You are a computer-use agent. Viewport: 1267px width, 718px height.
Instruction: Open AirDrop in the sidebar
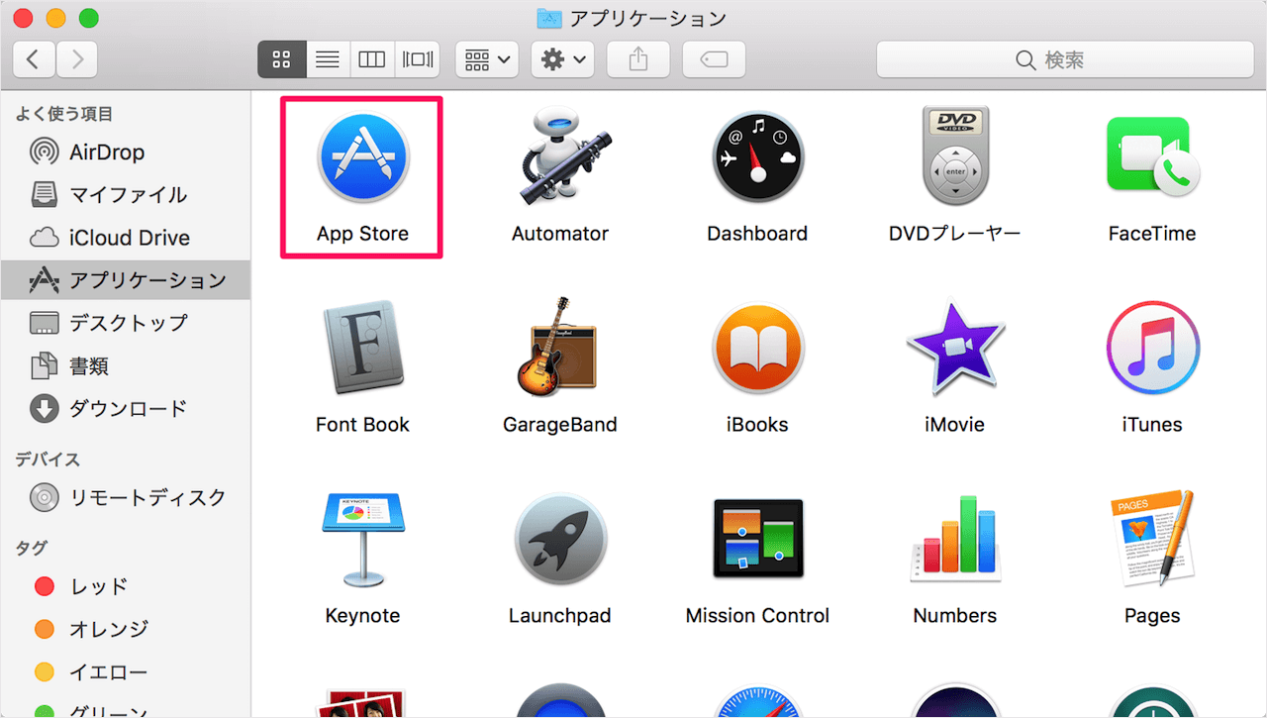125,152
